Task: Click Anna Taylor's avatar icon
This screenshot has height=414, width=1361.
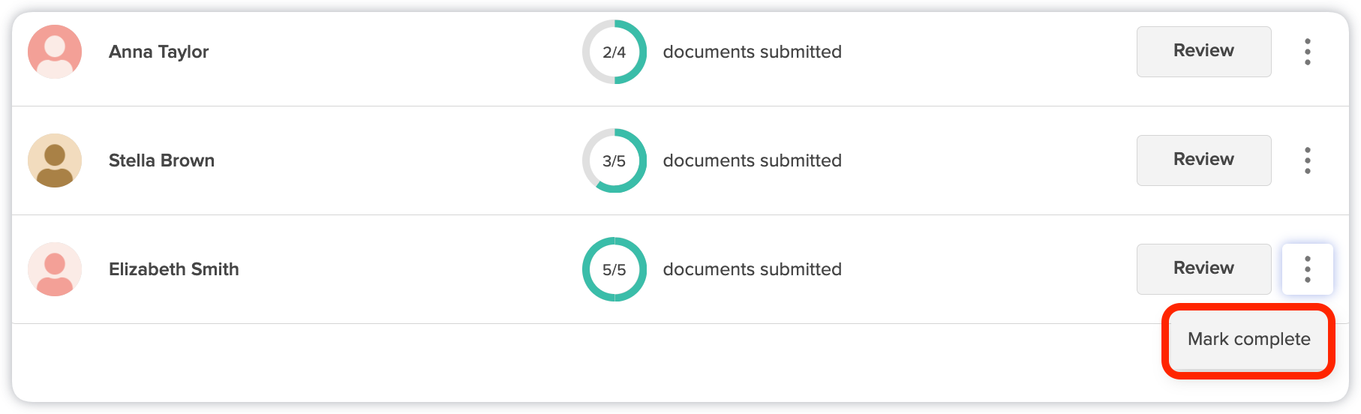Action: 55,52
